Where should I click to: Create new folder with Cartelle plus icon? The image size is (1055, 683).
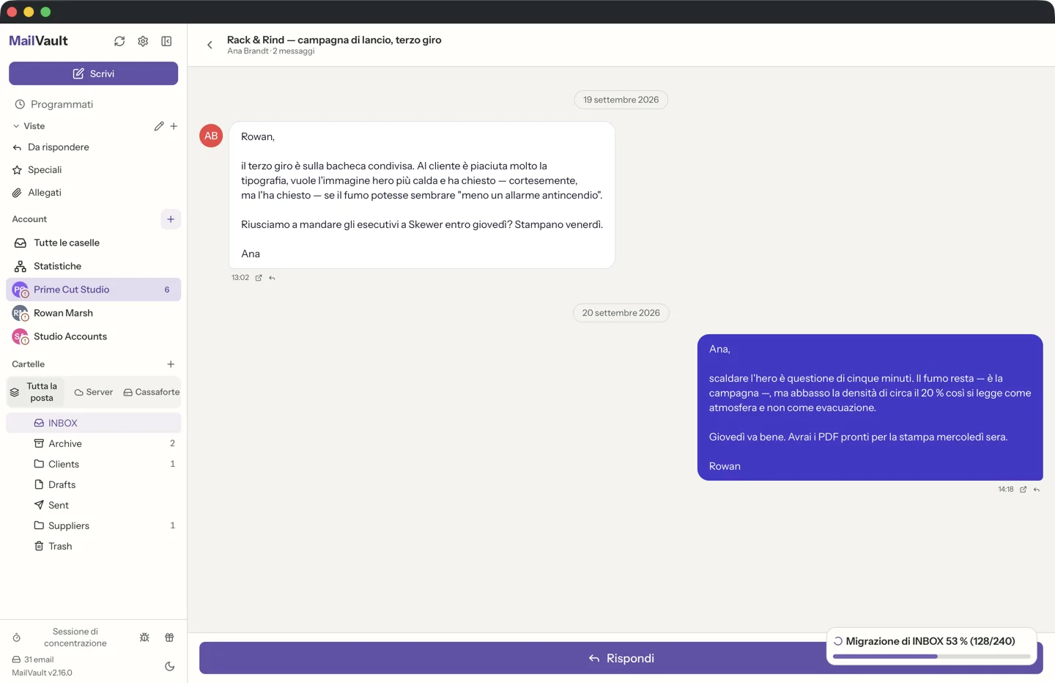(x=171, y=364)
